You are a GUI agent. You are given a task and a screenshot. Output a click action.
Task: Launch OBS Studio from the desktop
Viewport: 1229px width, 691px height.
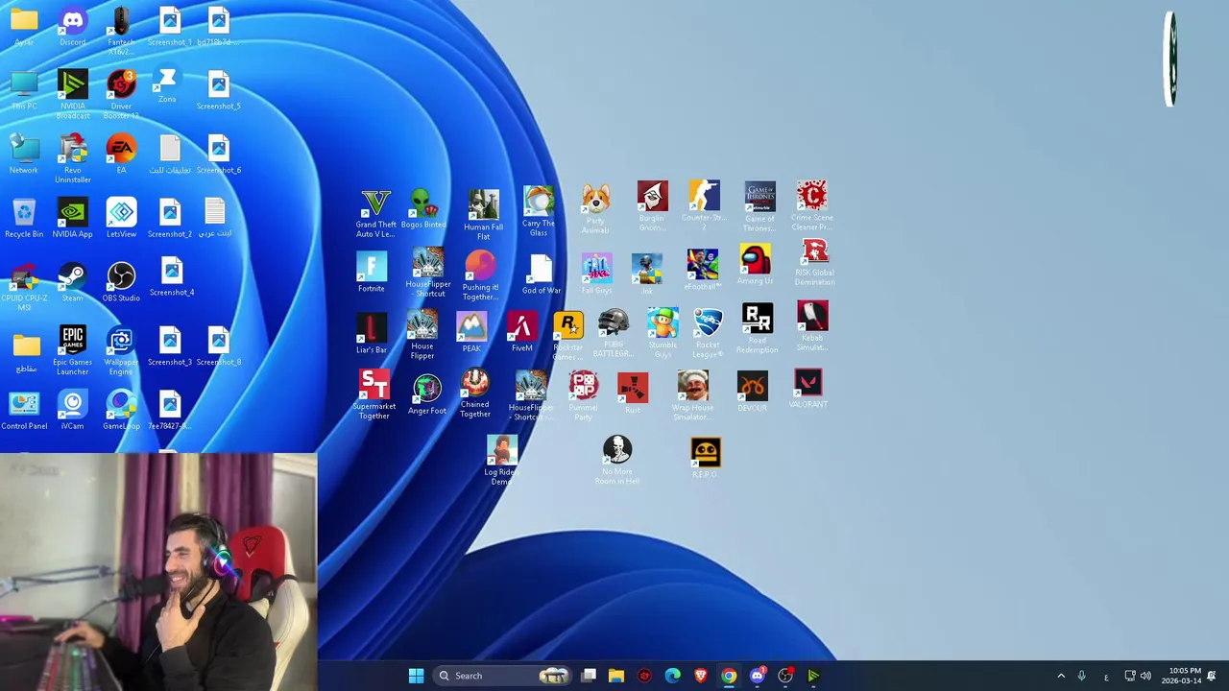121,282
